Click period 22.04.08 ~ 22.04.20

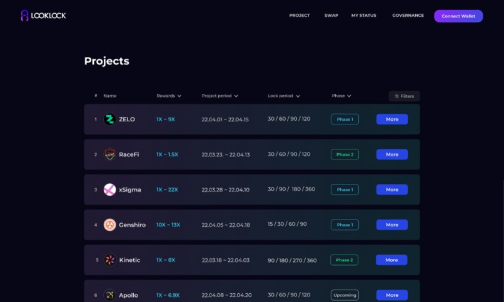pyautogui.click(x=226, y=295)
